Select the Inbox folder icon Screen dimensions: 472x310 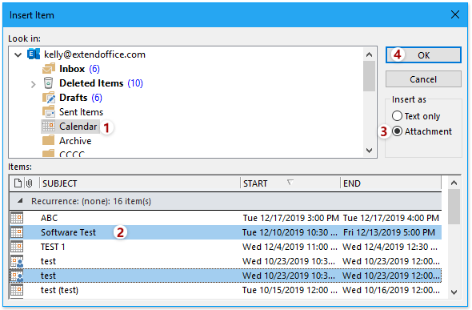[x=49, y=69]
